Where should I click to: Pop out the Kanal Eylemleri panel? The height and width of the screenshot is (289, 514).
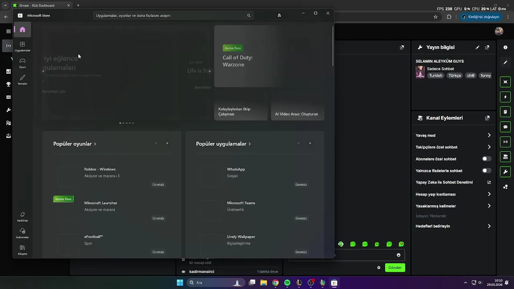pos(487,118)
